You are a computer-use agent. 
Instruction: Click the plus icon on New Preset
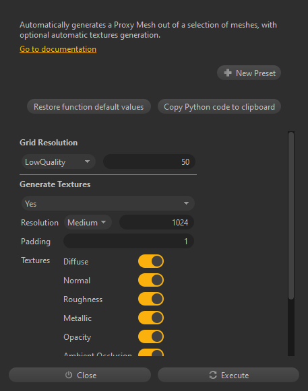click(228, 73)
